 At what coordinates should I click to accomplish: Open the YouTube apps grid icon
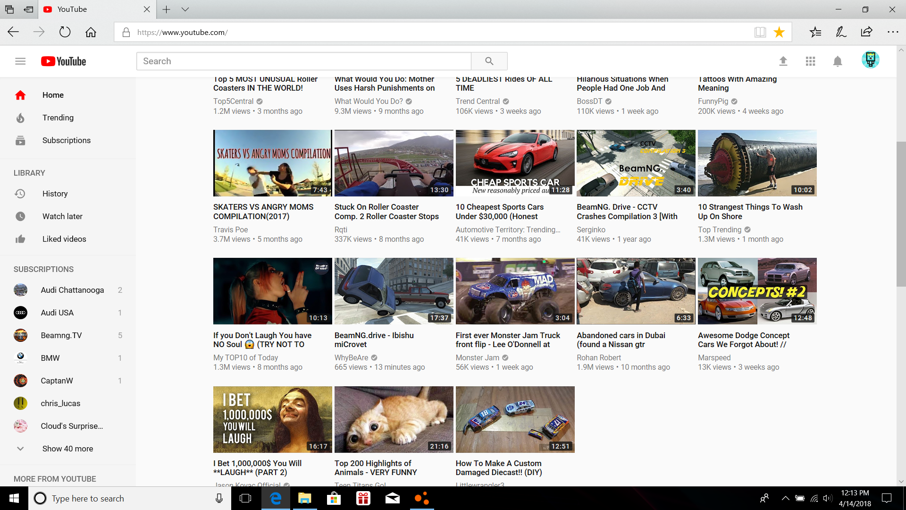point(811,61)
